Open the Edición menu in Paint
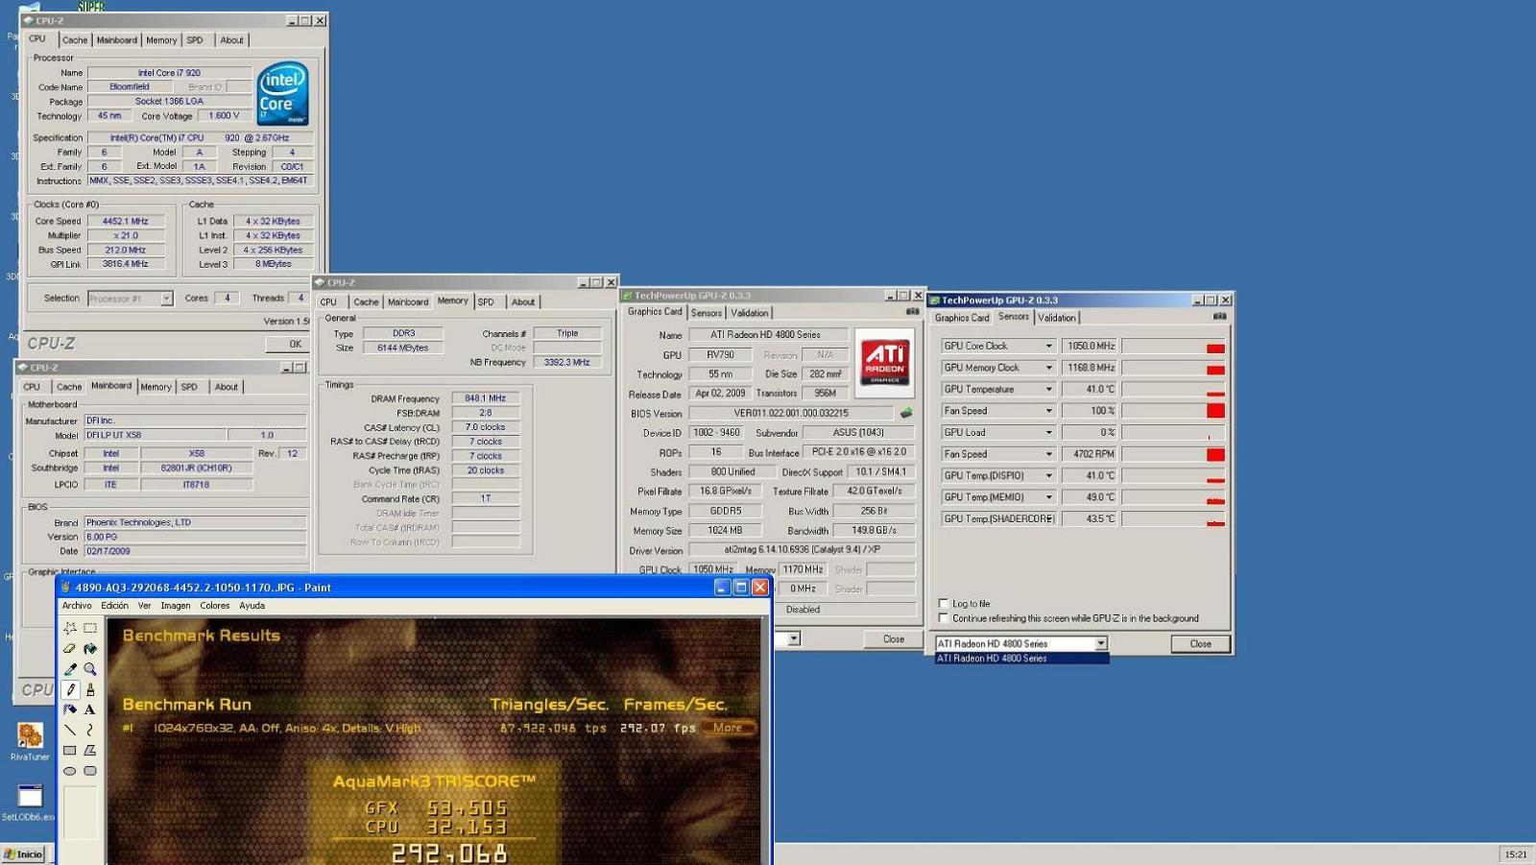The image size is (1536, 865). (114, 606)
